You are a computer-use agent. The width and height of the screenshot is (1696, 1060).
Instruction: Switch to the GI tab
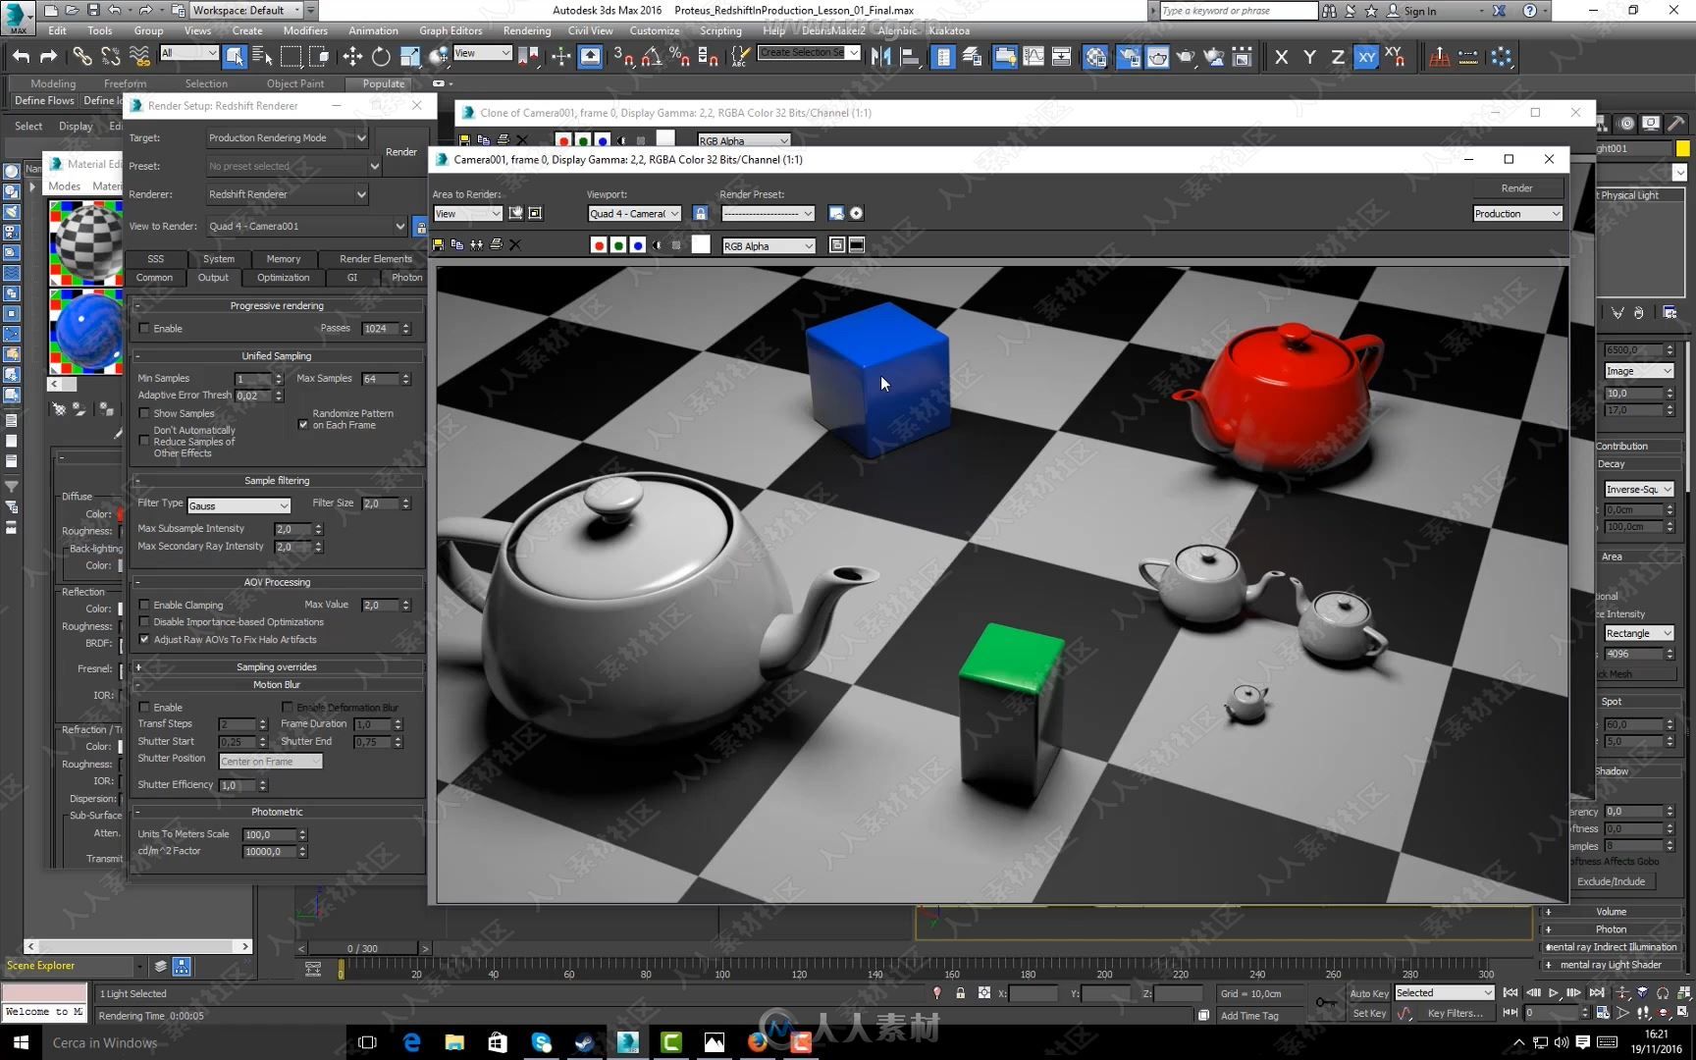pyautogui.click(x=351, y=278)
